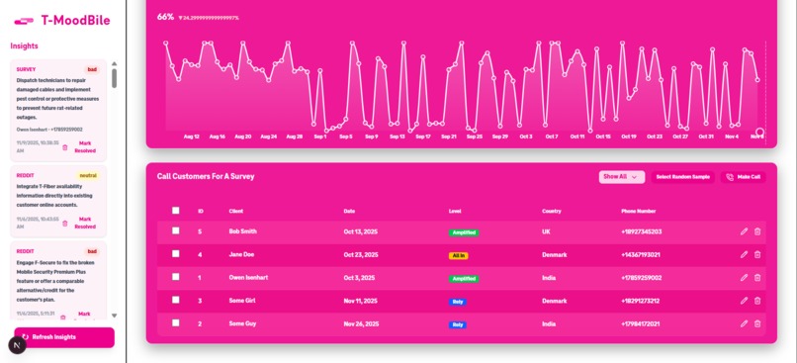Image resolution: width=797 pixels, height=363 pixels.
Task: Click Call Customers For A Survey title
Action: point(206,176)
